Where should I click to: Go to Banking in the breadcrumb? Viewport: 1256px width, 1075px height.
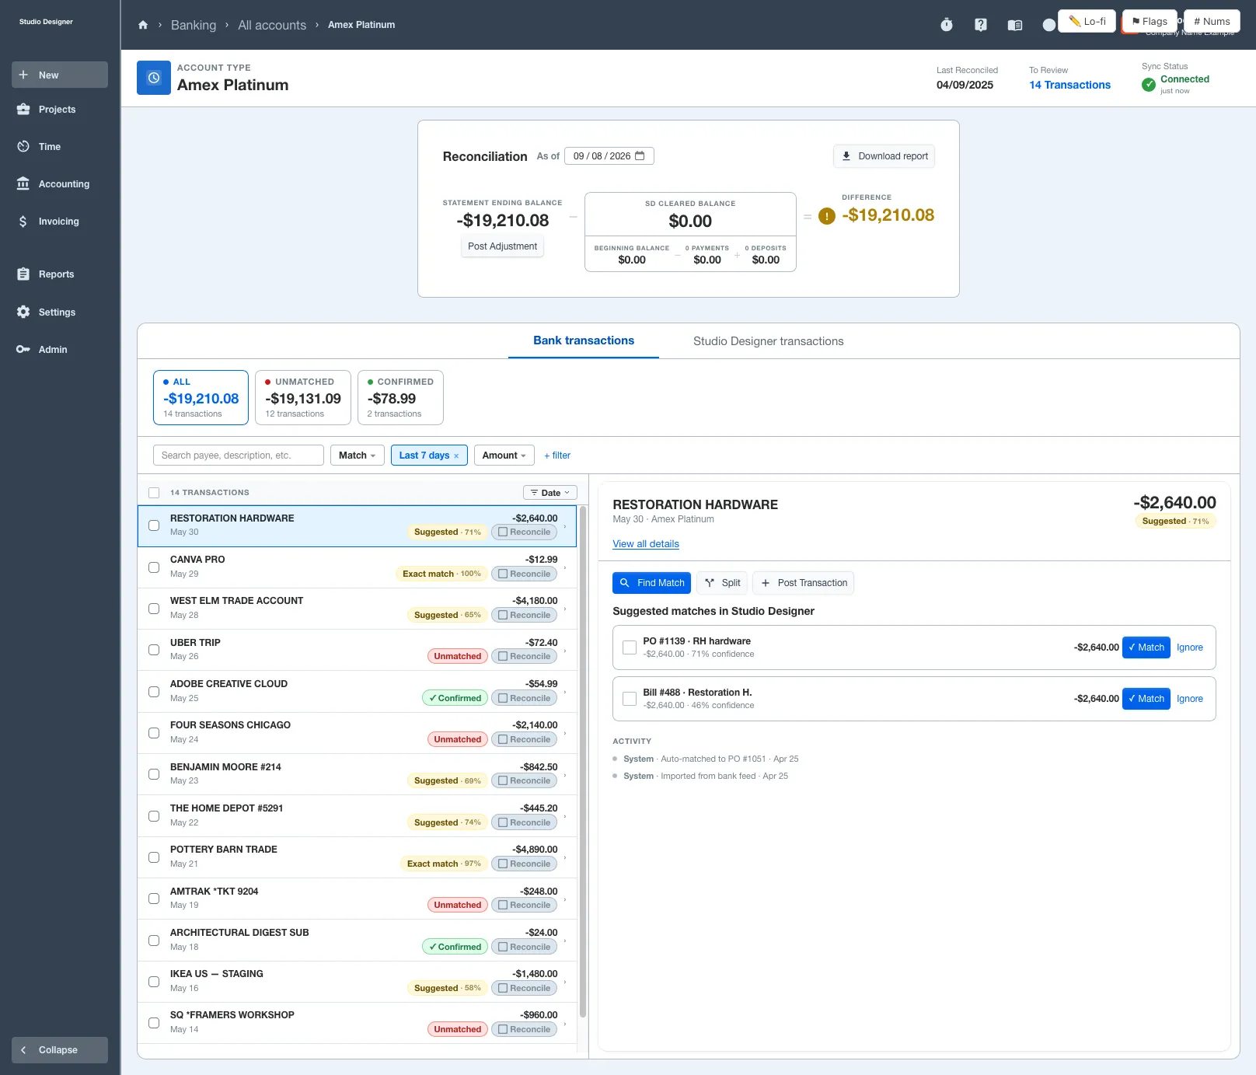point(194,25)
